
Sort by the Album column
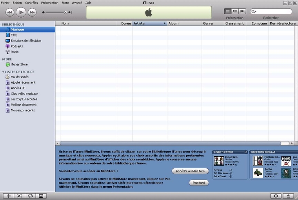tap(184, 24)
